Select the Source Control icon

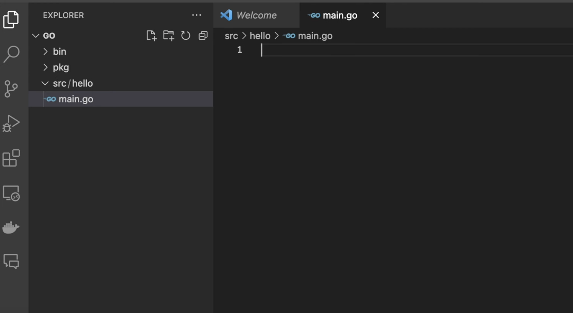pos(11,89)
